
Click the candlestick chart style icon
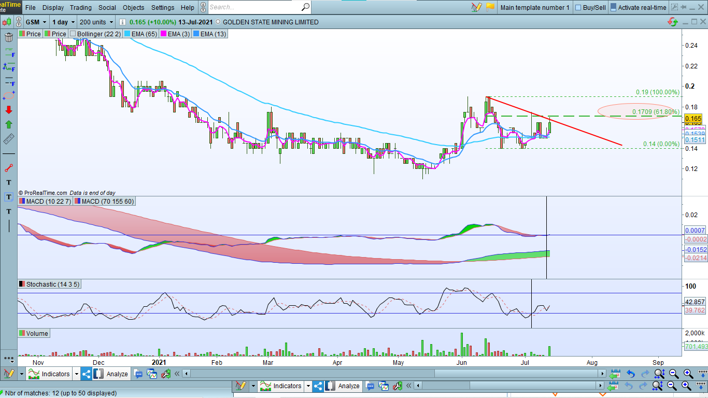(7, 22)
